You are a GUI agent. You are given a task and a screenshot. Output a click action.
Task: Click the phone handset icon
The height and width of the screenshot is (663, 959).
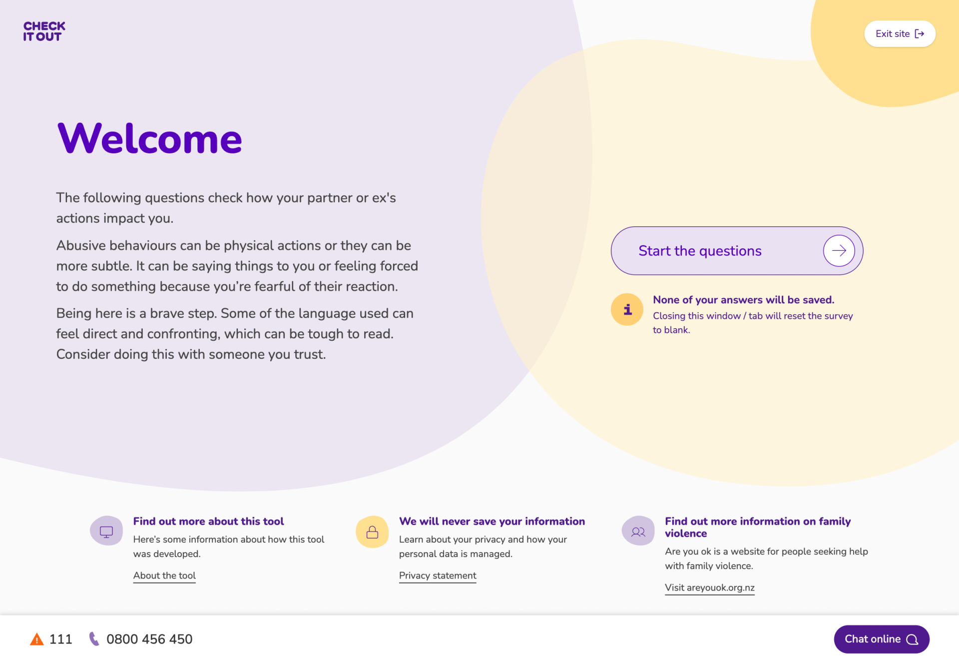94,639
